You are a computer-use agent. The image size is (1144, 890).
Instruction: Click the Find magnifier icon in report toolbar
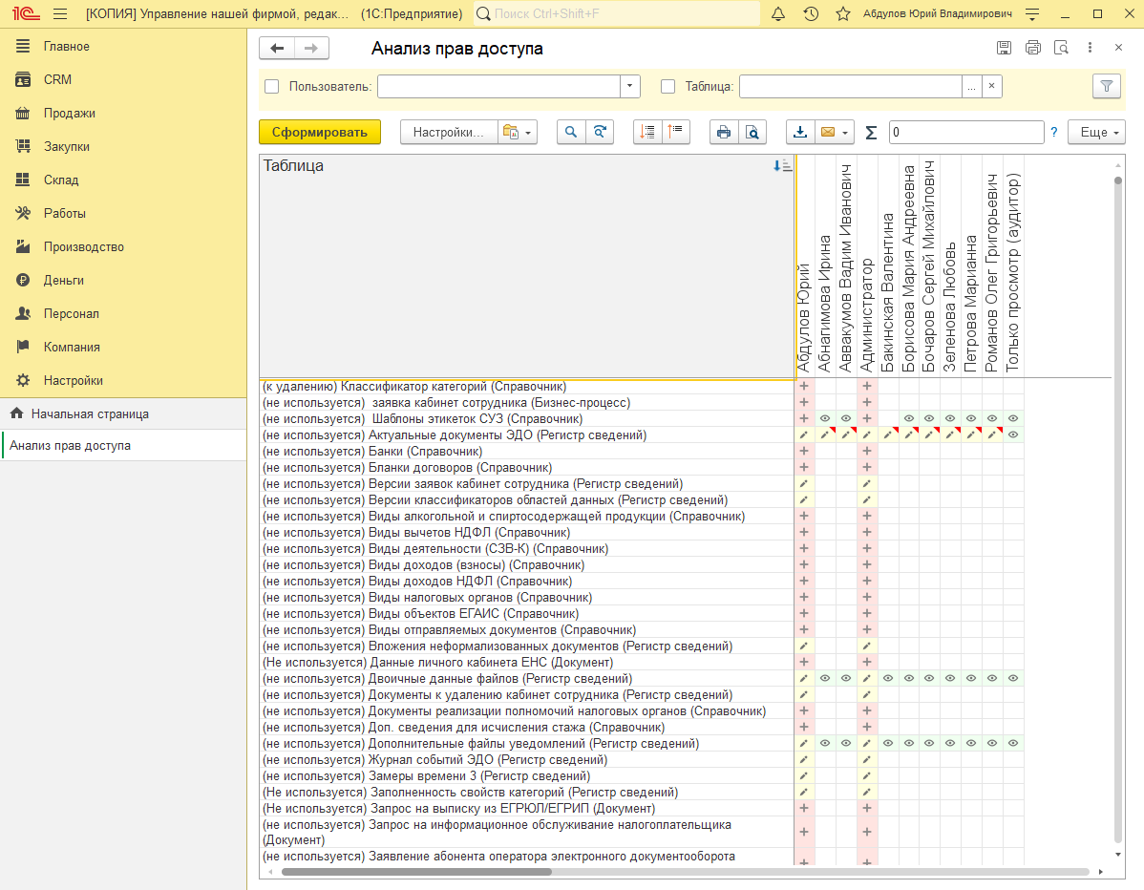coord(571,132)
